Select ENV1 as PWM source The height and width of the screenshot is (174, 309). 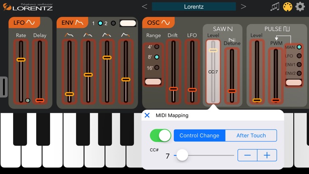(x=299, y=64)
